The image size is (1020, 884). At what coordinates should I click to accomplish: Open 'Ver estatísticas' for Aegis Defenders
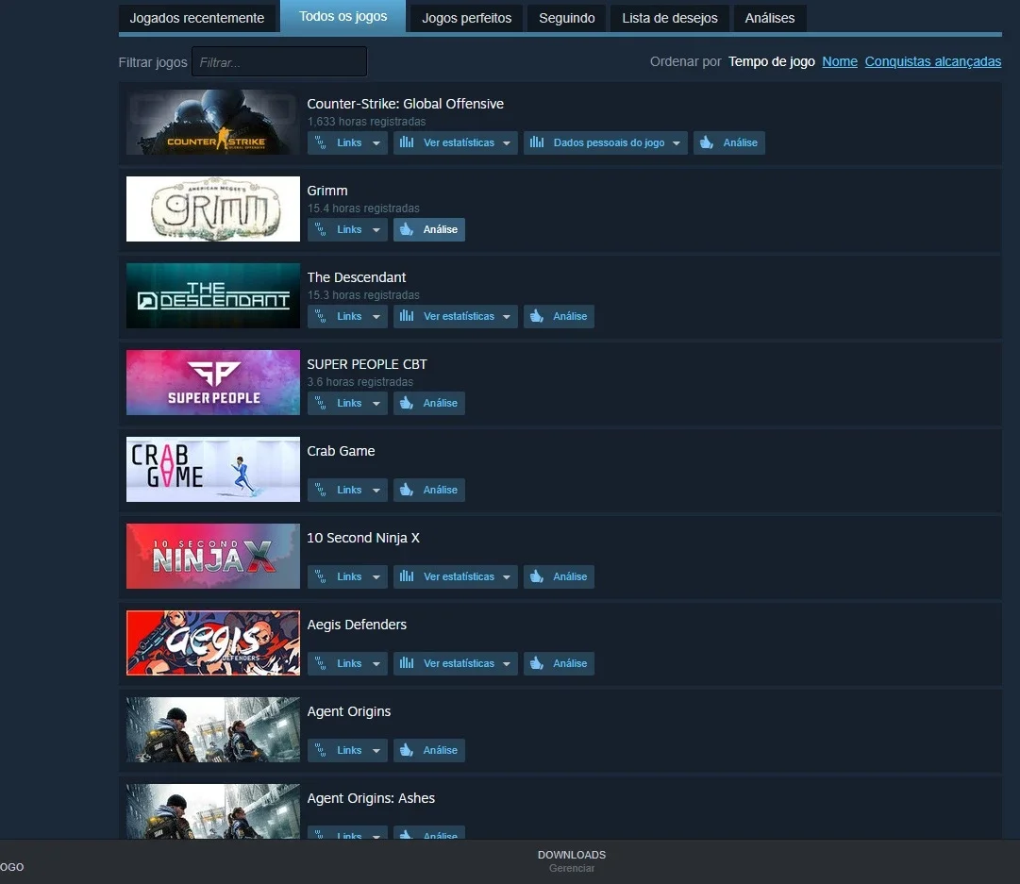point(456,663)
